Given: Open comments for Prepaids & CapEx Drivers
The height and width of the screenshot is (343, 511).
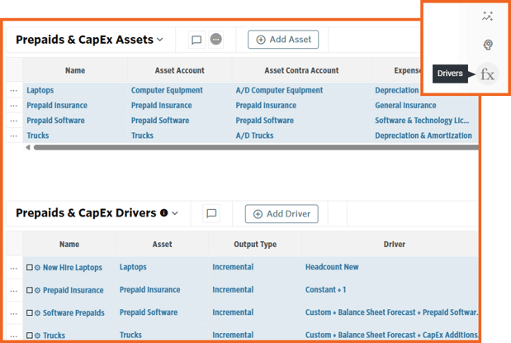Looking at the screenshot, I should [211, 214].
